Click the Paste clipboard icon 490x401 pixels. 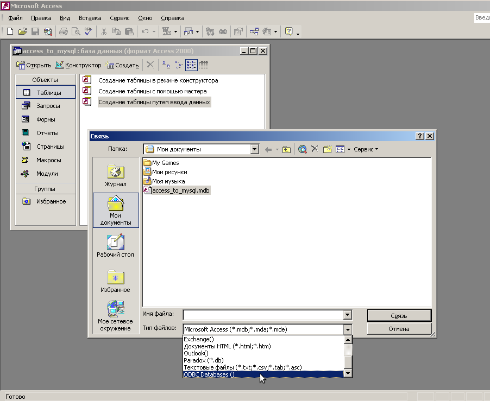[129, 31]
